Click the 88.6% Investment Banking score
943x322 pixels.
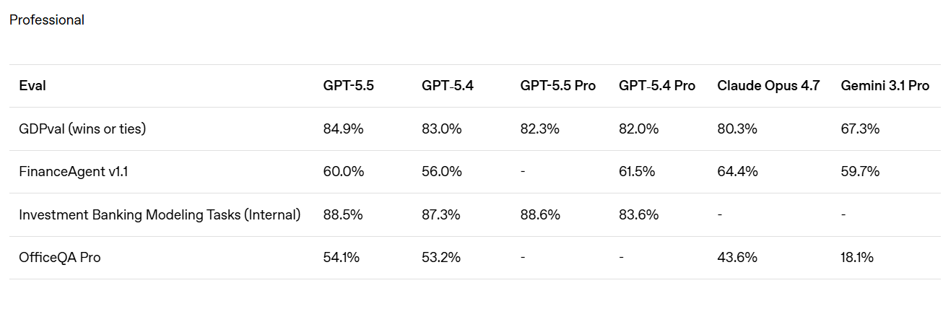tap(541, 214)
